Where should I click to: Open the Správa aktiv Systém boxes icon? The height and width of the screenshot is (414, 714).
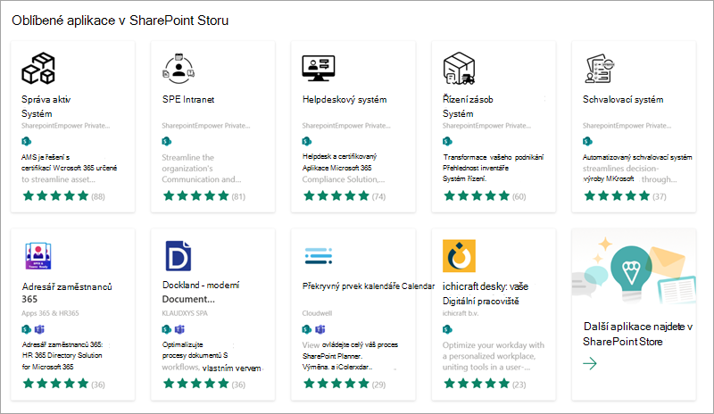38,69
